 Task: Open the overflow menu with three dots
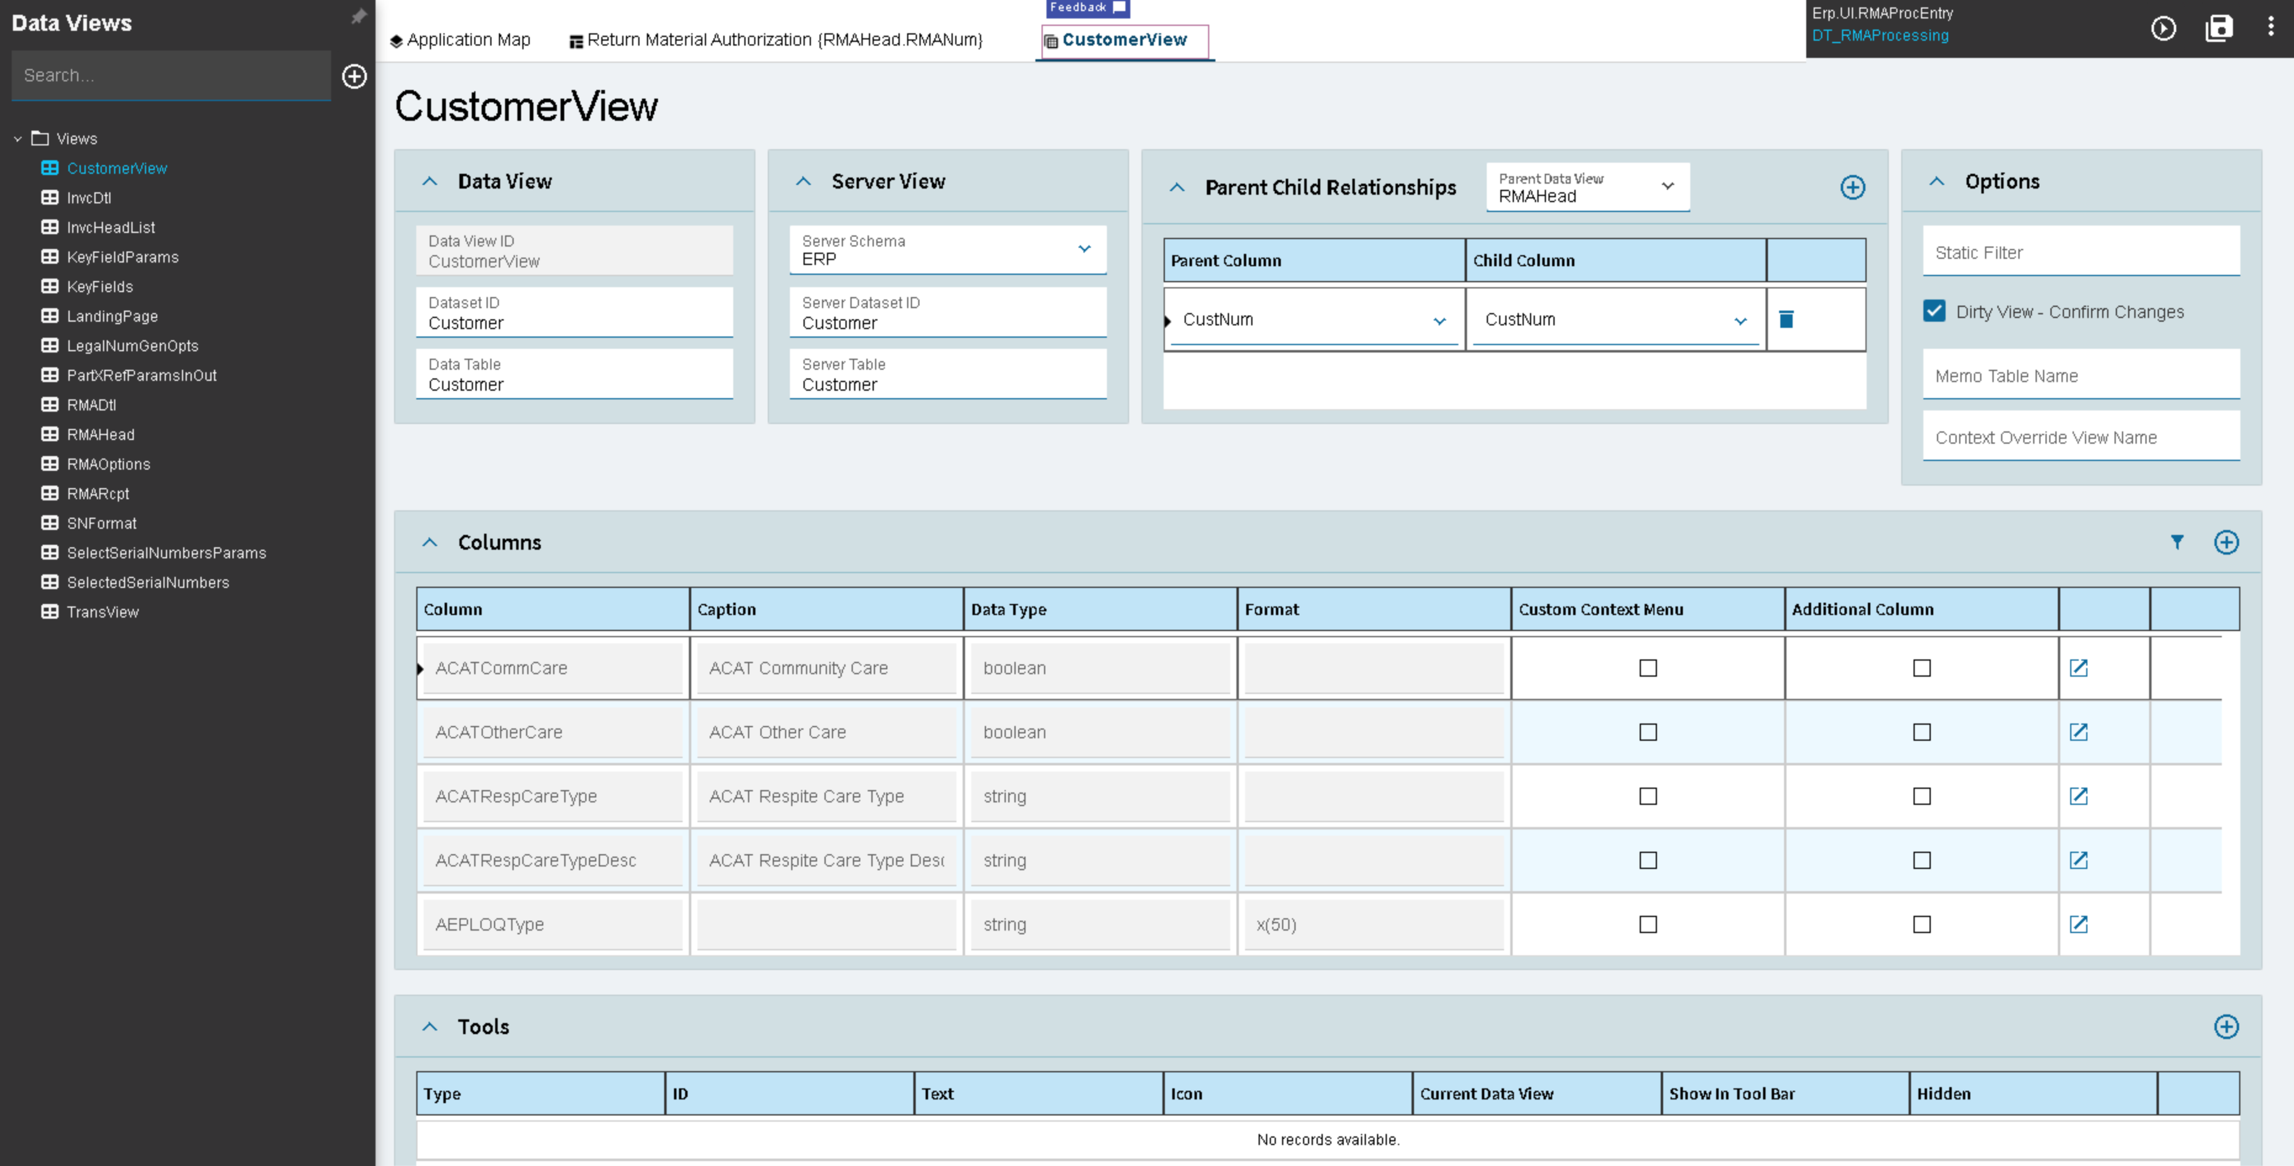pos(2270,26)
